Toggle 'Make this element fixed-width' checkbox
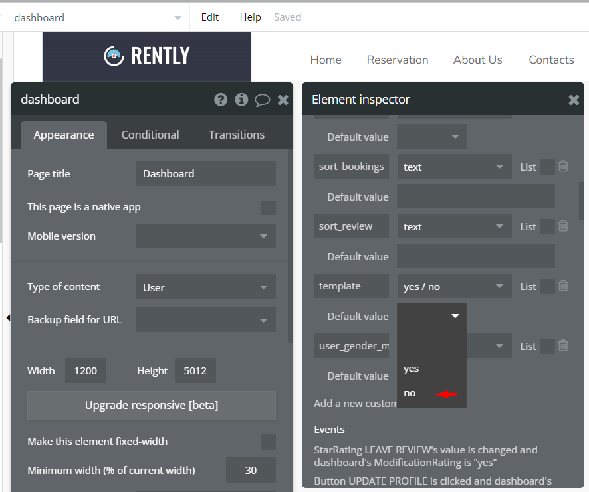 [x=269, y=442]
